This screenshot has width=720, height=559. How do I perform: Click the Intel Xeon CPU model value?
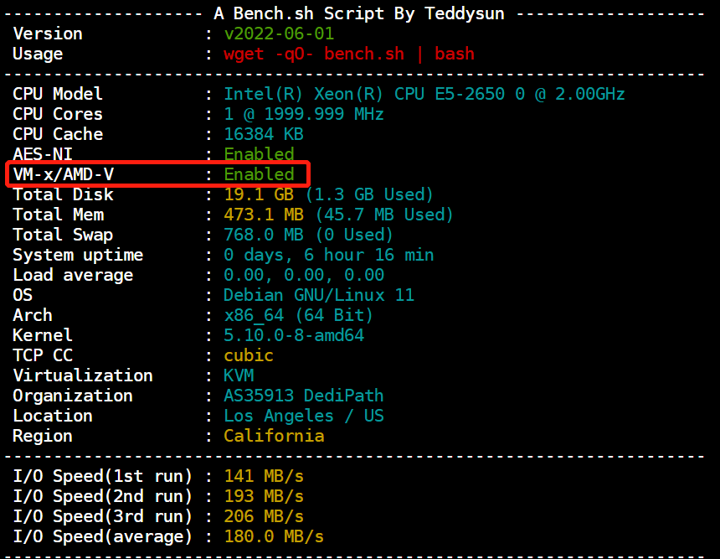point(424,94)
